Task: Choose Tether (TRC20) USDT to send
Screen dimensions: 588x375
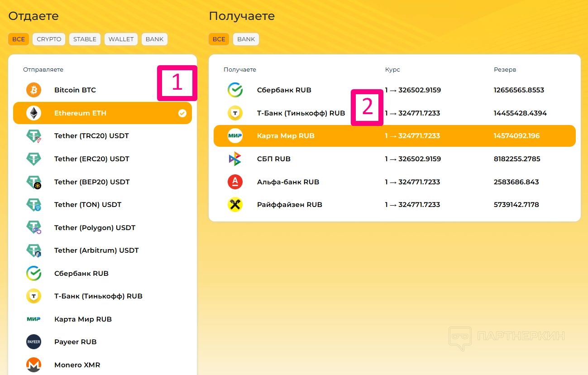Action: point(91,136)
